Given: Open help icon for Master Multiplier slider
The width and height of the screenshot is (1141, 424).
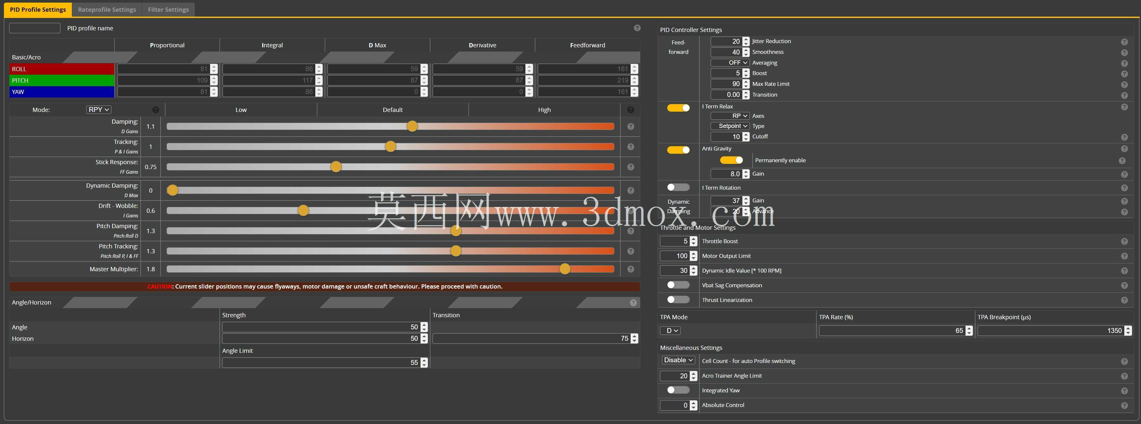Looking at the screenshot, I should (x=631, y=269).
